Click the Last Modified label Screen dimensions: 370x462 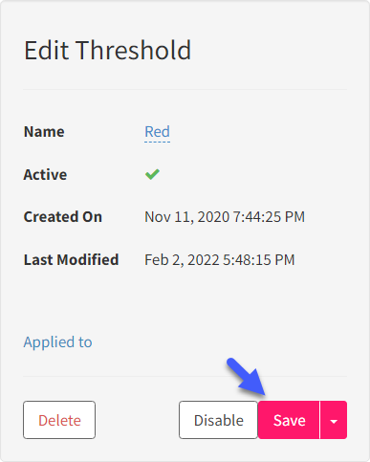coord(71,259)
